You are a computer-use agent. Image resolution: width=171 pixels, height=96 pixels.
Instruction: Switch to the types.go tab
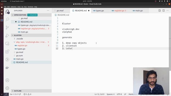100,11
